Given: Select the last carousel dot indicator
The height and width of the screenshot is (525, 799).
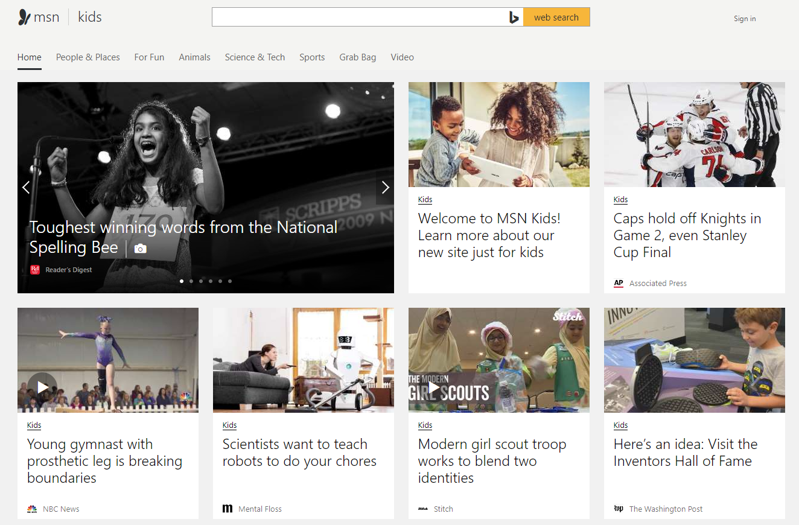Looking at the screenshot, I should (230, 281).
